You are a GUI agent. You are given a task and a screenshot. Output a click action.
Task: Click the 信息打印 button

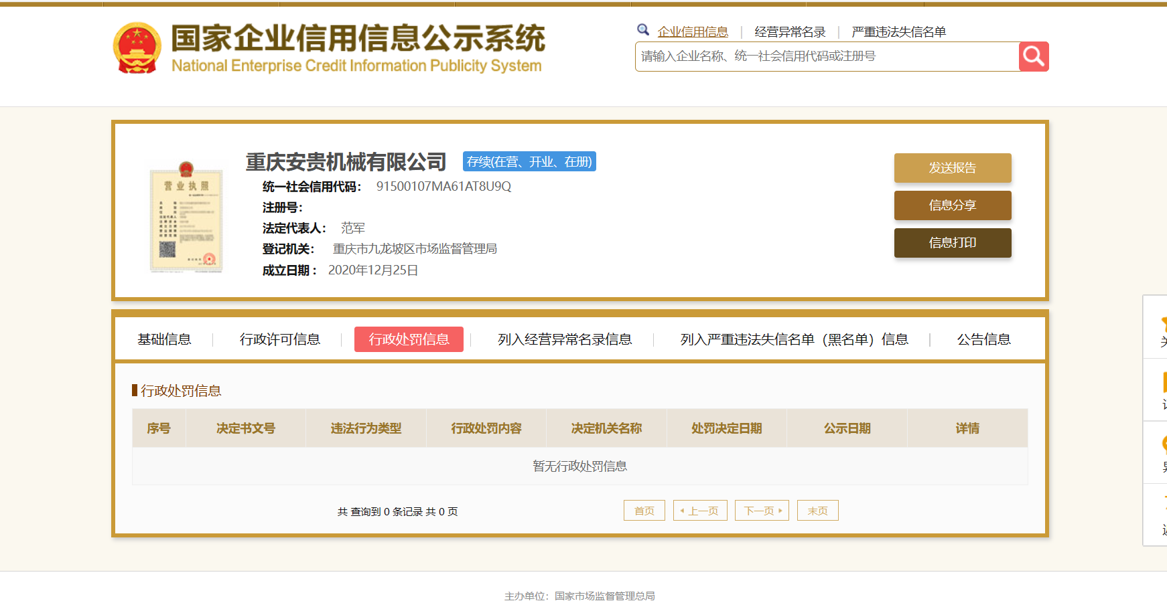(x=953, y=243)
